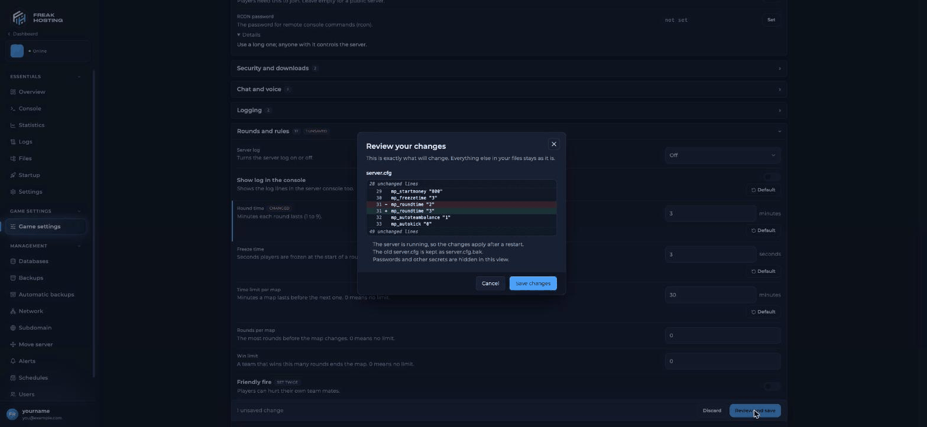
Task: Expand Chat and voice section
Action: click(509, 89)
